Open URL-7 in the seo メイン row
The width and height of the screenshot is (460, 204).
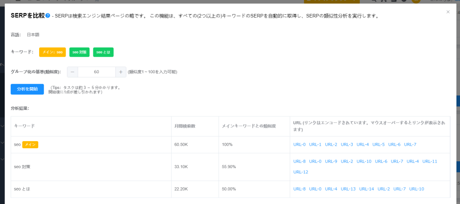410,144
